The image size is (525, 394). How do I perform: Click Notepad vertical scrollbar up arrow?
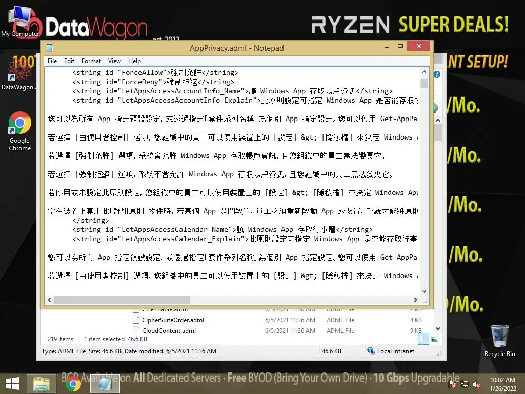click(424, 72)
